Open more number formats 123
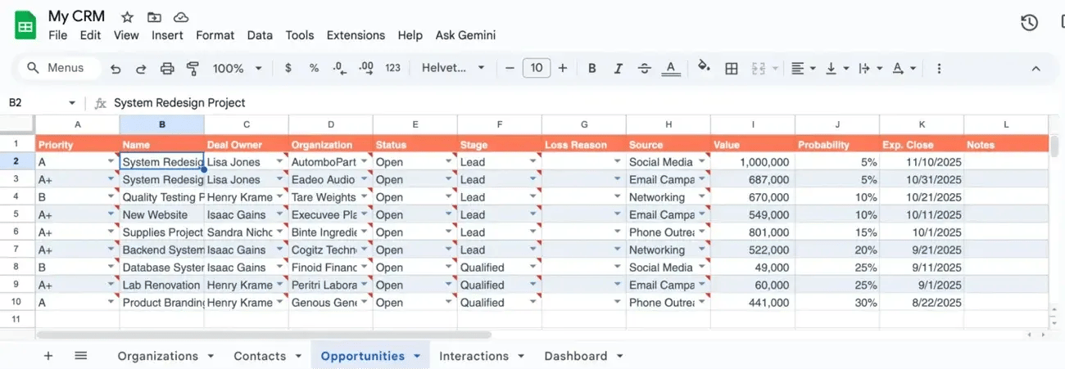 (x=393, y=69)
